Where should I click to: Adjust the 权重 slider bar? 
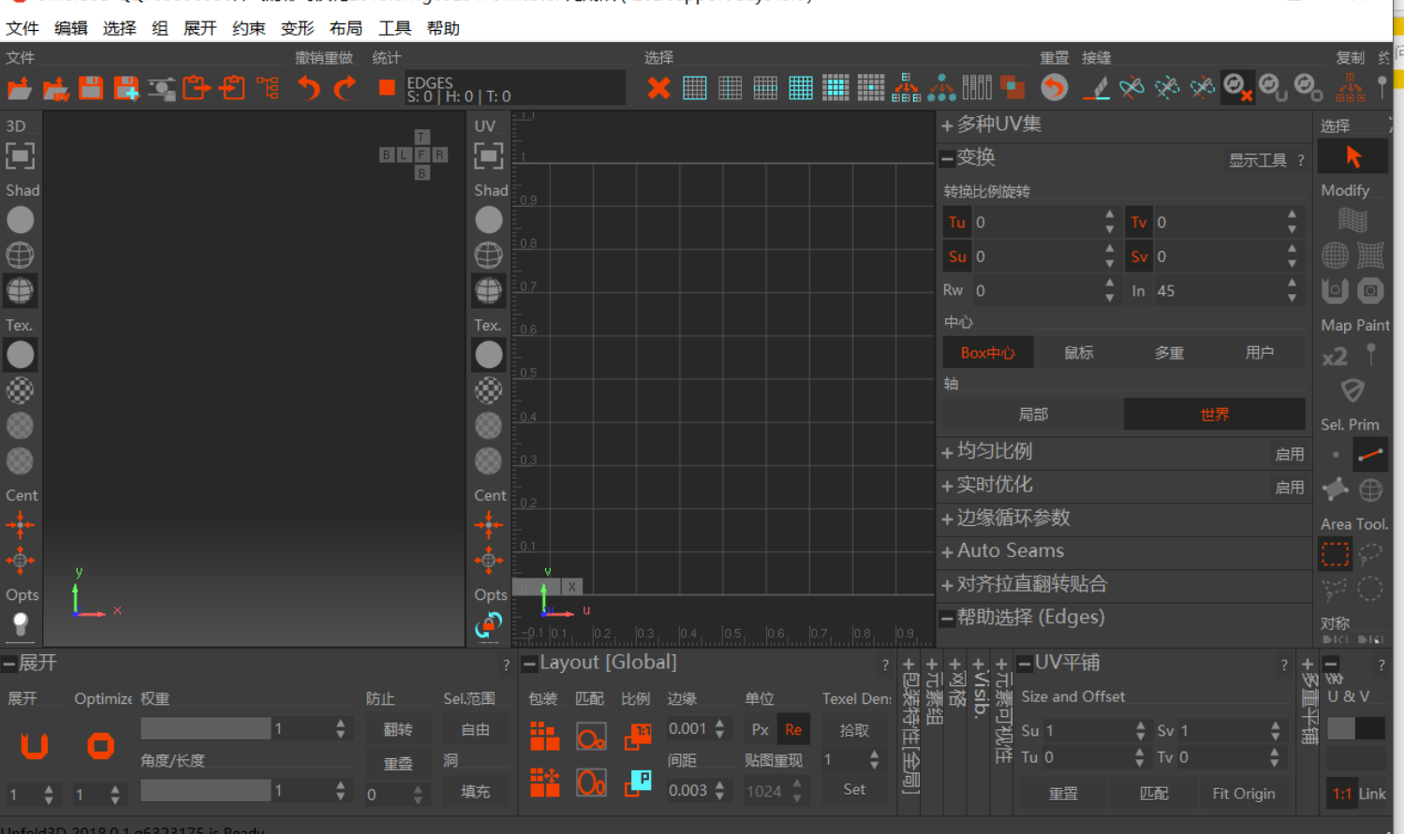click(x=205, y=728)
